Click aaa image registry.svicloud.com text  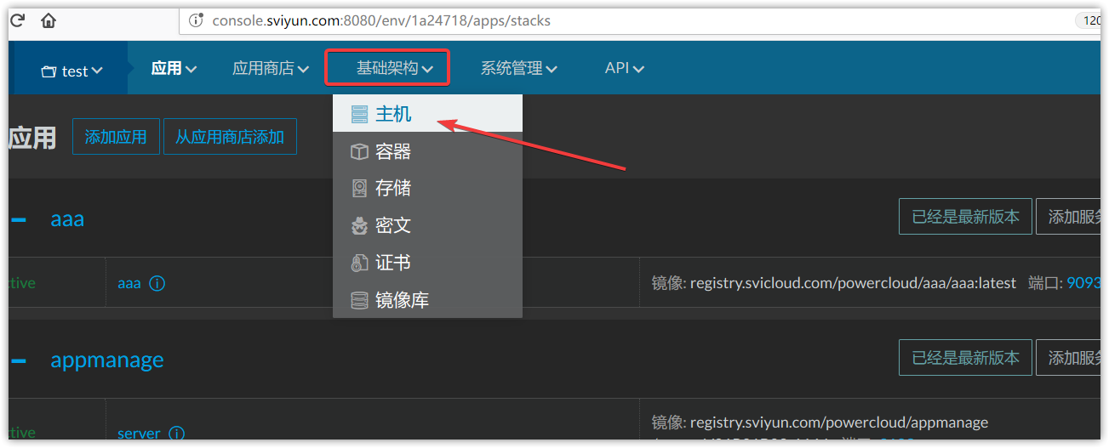(853, 283)
